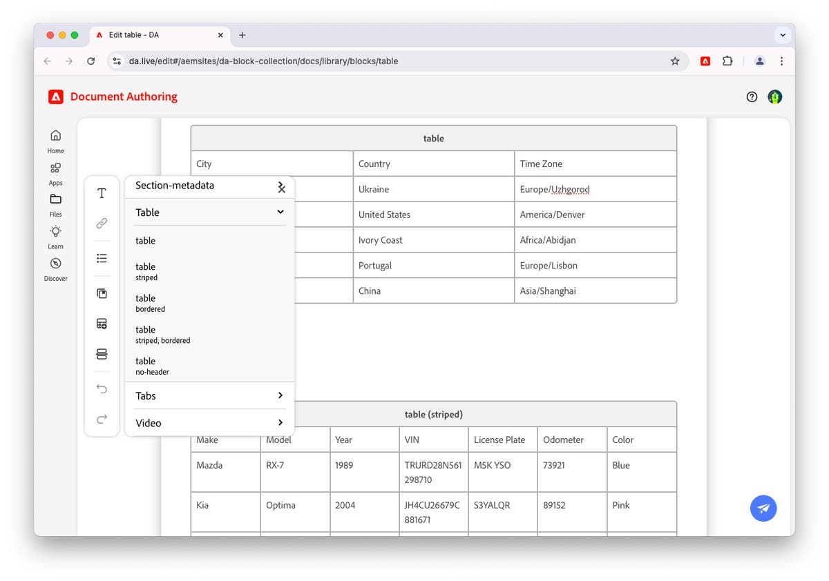Open the block library icon
This screenshot has width=829, height=581.
(102, 293)
